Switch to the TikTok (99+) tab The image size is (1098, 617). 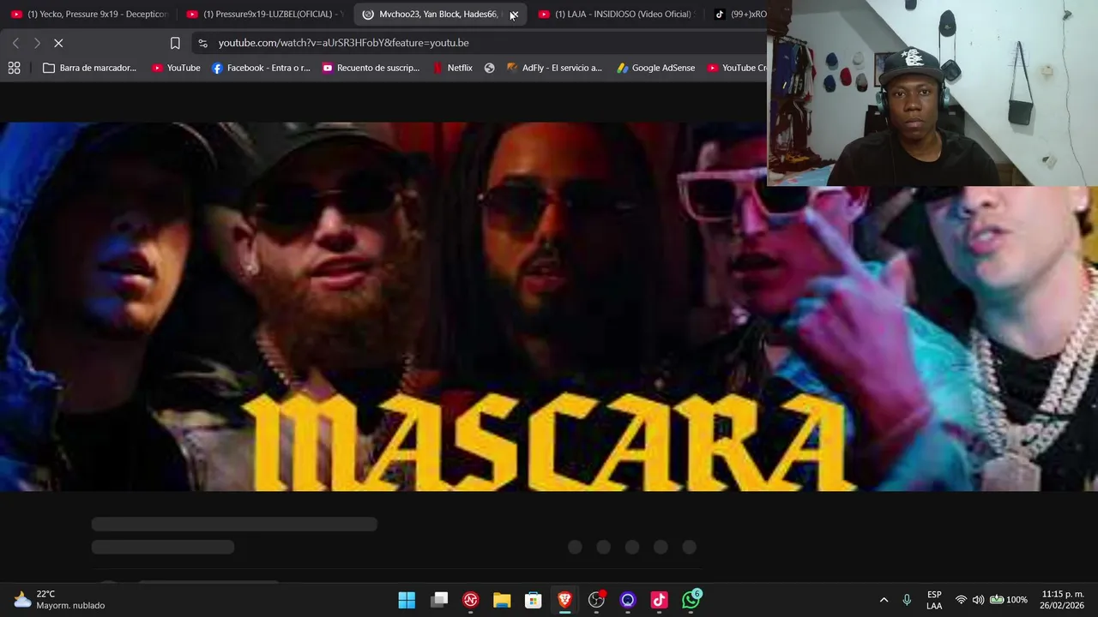[739, 14]
